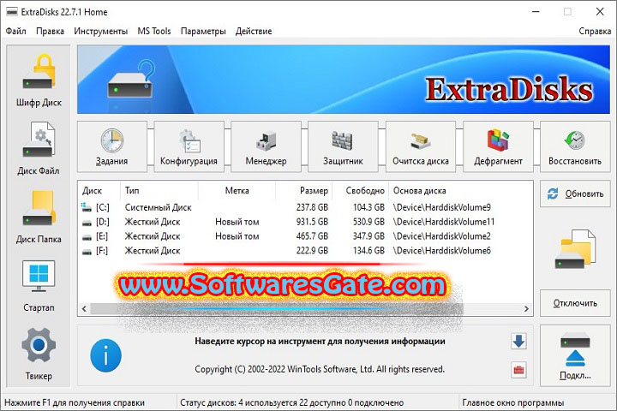The image size is (617, 411).
Task: Open the Диск Папка tool
Action: tap(39, 217)
